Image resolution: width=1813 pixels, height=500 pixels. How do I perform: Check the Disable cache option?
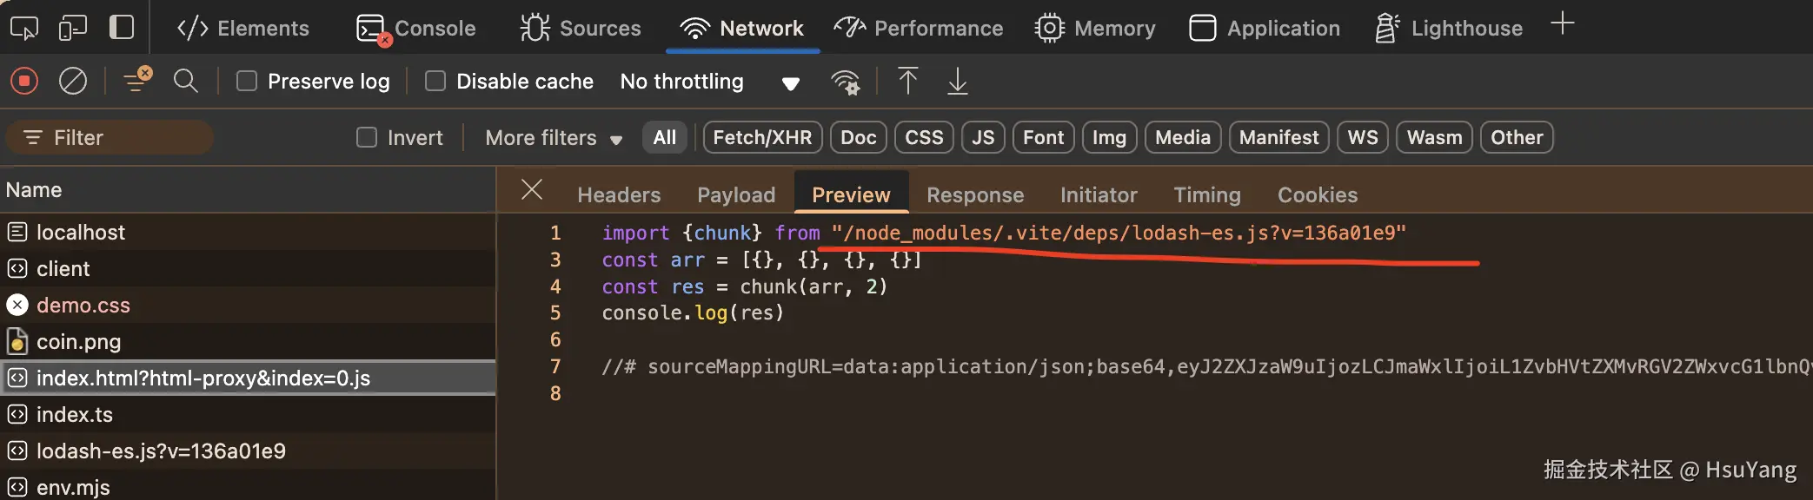pos(435,82)
